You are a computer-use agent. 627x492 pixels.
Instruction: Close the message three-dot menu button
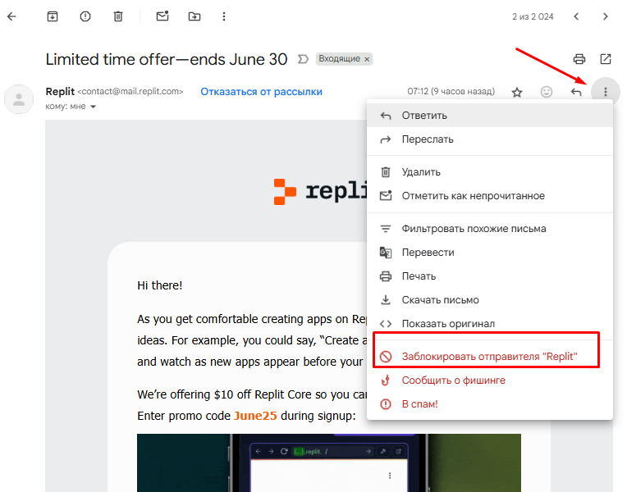click(x=606, y=92)
